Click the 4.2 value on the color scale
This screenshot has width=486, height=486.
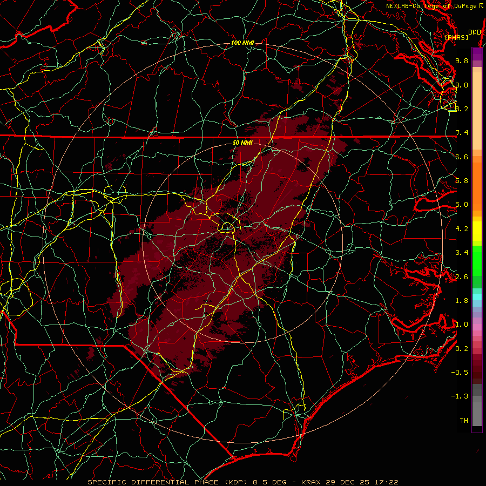tap(462, 229)
